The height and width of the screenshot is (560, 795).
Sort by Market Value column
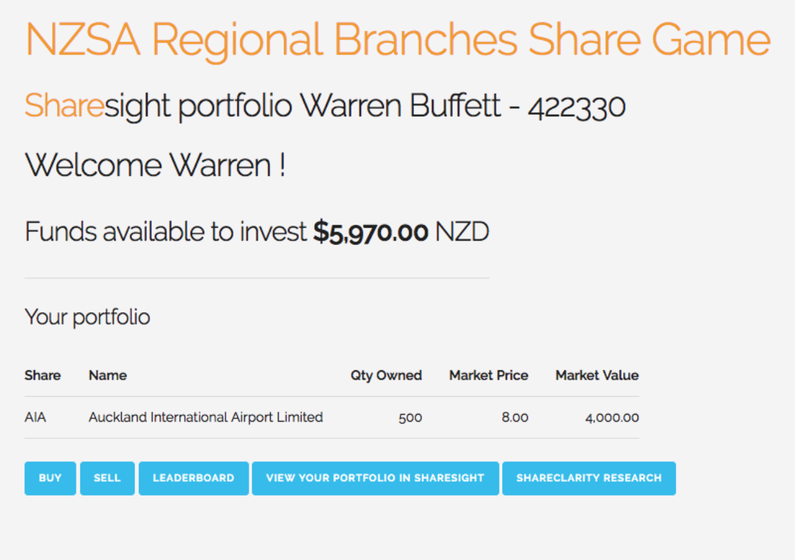click(597, 375)
